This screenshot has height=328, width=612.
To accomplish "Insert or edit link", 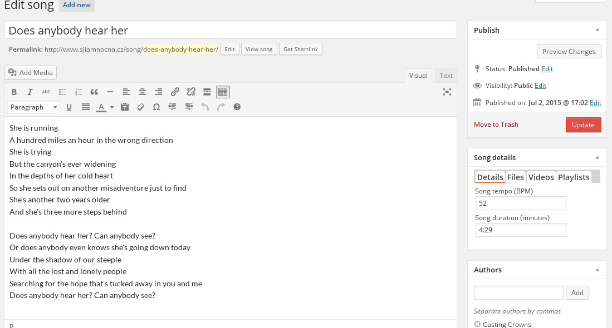I will 175,92.
